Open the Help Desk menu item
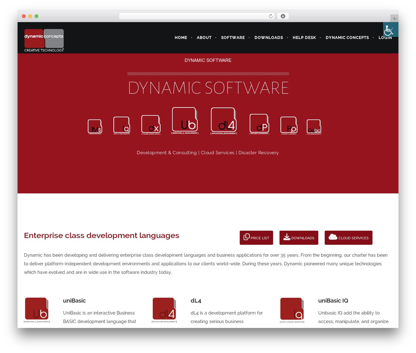This screenshot has height=353, width=416. point(304,38)
